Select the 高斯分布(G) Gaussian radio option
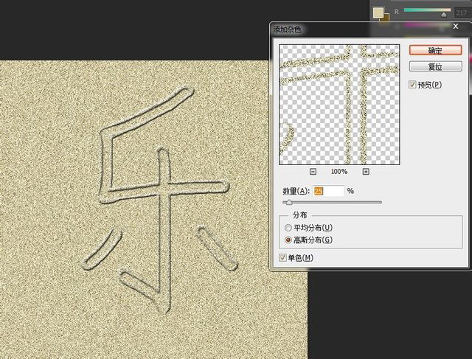The height and width of the screenshot is (359, 472). tap(289, 240)
